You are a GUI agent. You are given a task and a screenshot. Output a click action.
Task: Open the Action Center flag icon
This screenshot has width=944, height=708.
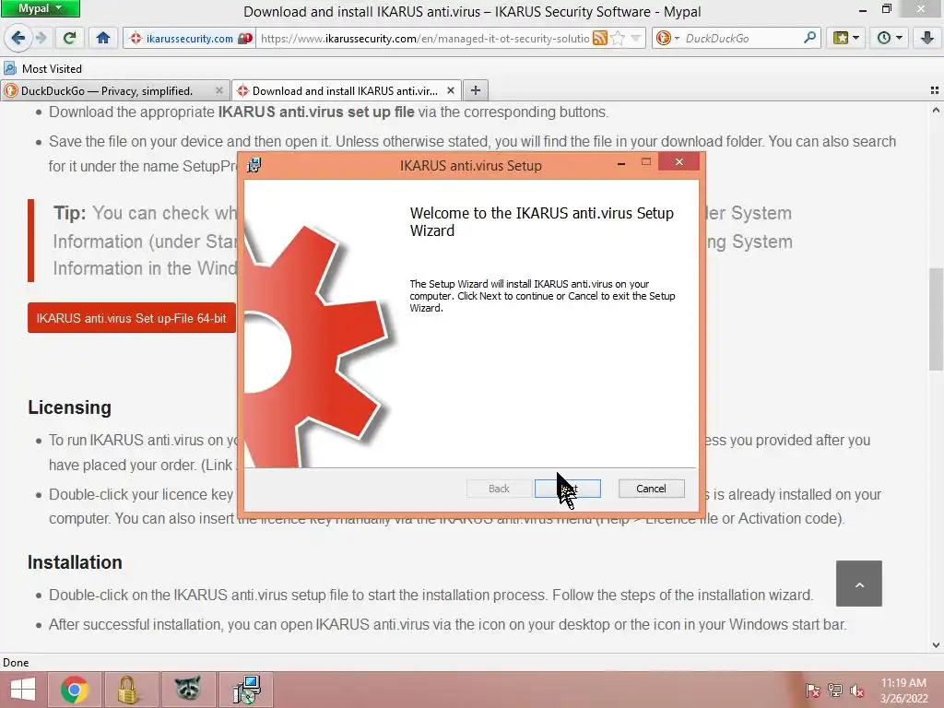coord(813,690)
